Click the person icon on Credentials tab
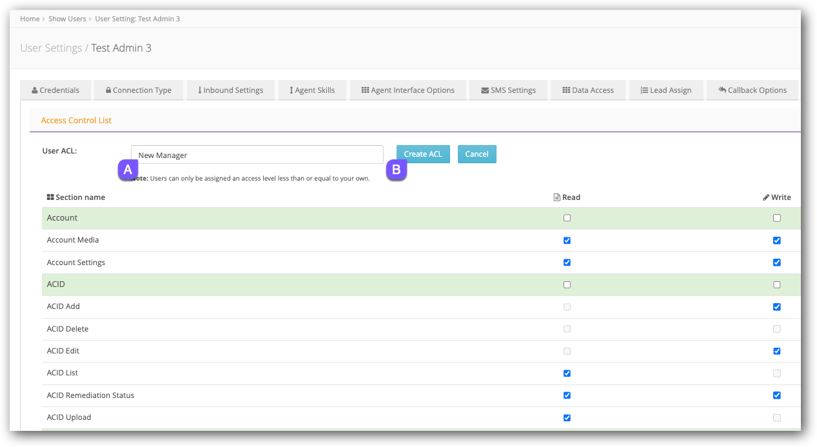Image resolution: width=817 pixels, height=447 pixels. point(36,90)
